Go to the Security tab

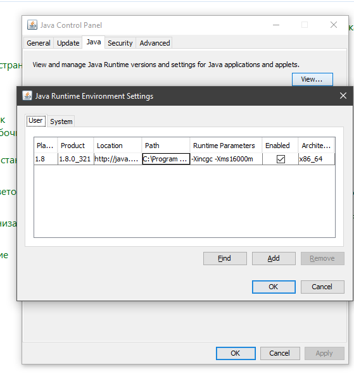pyautogui.click(x=120, y=43)
